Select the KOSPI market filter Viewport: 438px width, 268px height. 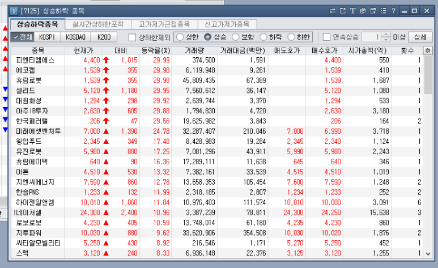[x=47, y=37]
